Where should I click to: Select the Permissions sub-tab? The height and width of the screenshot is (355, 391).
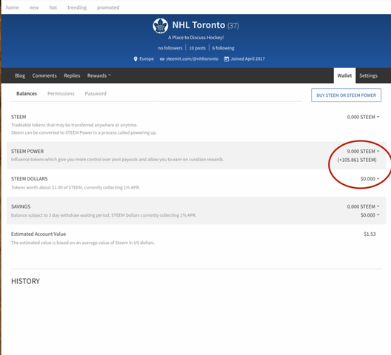click(x=61, y=94)
